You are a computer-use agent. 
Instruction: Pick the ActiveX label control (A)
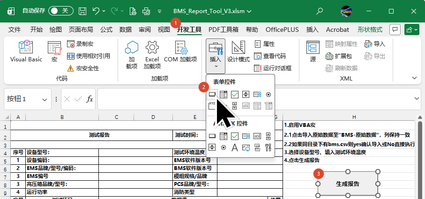pos(235,147)
